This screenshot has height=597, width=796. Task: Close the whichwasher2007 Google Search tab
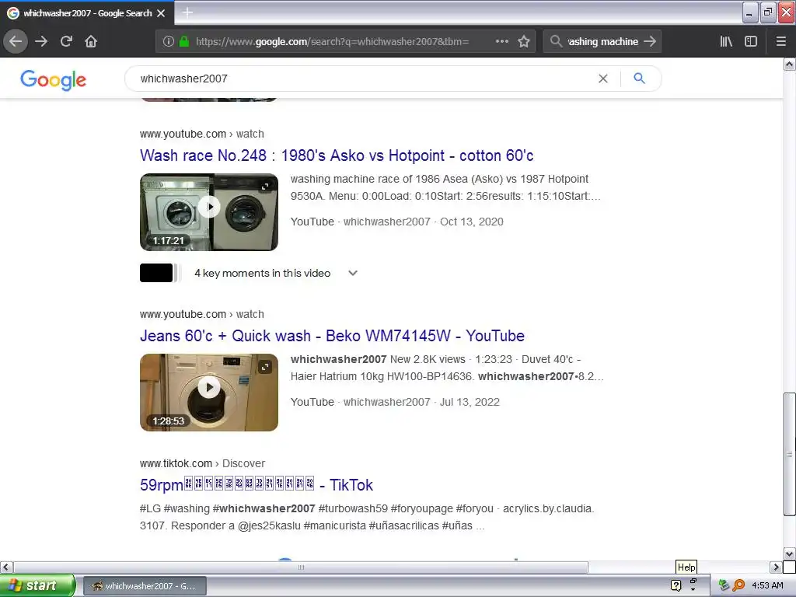pyautogui.click(x=161, y=13)
